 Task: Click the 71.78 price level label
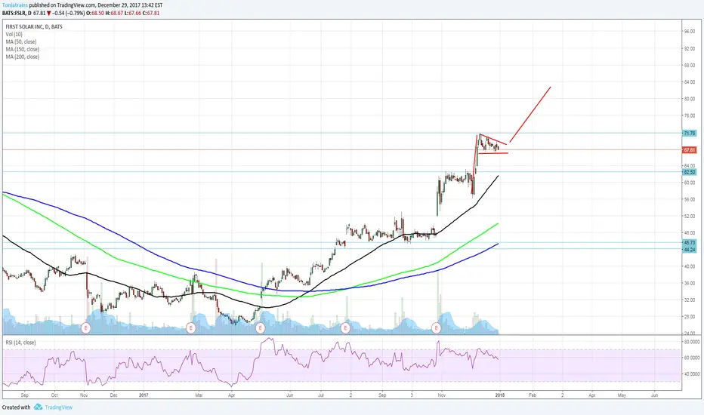[x=689, y=134]
